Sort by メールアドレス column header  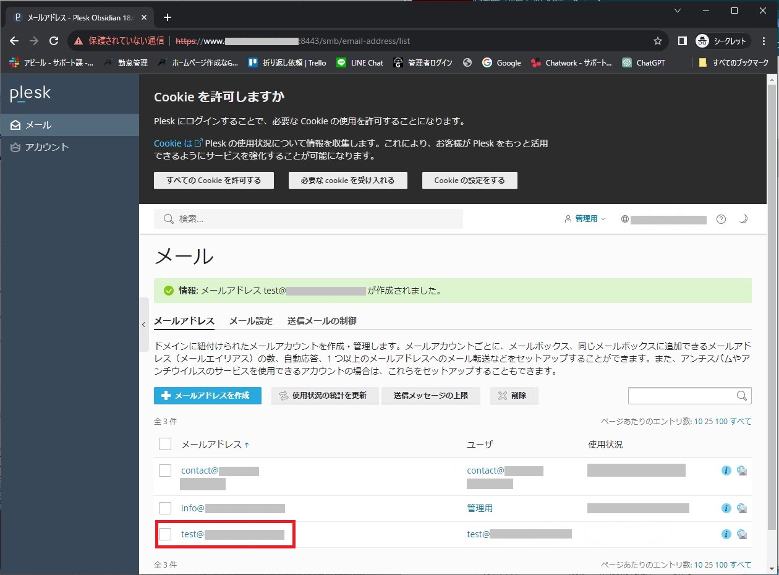(211, 445)
